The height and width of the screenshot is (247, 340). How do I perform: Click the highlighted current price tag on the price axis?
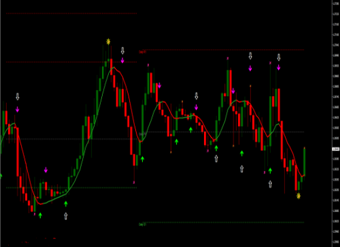point(336,149)
